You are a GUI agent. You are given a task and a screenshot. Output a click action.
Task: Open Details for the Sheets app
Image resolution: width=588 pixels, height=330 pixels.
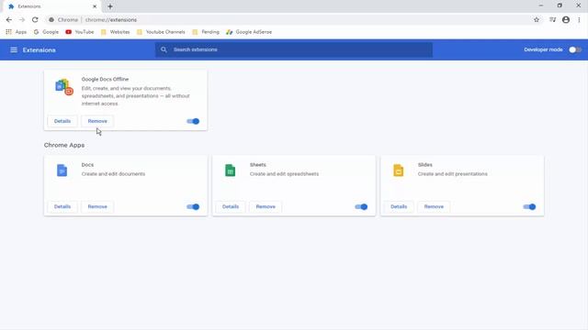tap(231, 207)
